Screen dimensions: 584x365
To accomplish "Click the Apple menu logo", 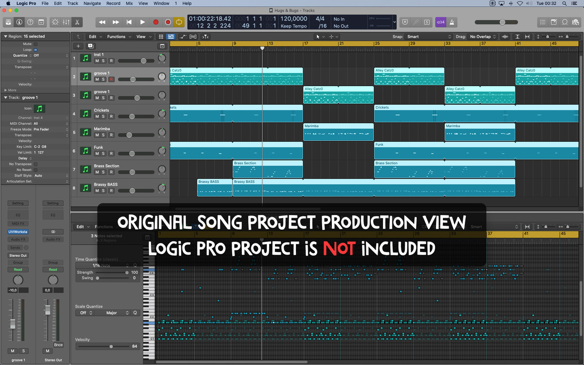I will coord(8,3).
